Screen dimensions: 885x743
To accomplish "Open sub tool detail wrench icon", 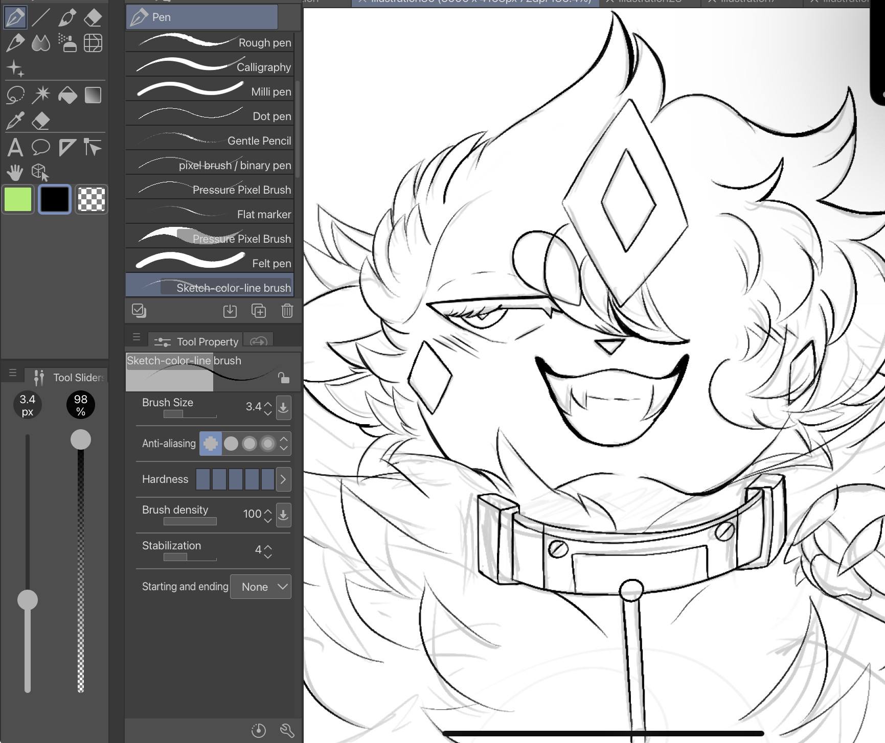I will [287, 731].
